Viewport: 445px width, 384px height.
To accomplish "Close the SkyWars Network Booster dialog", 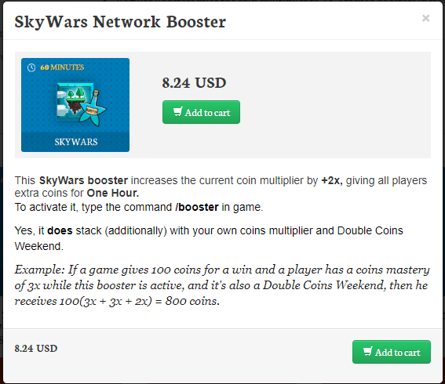I will click(x=425, y=18).
